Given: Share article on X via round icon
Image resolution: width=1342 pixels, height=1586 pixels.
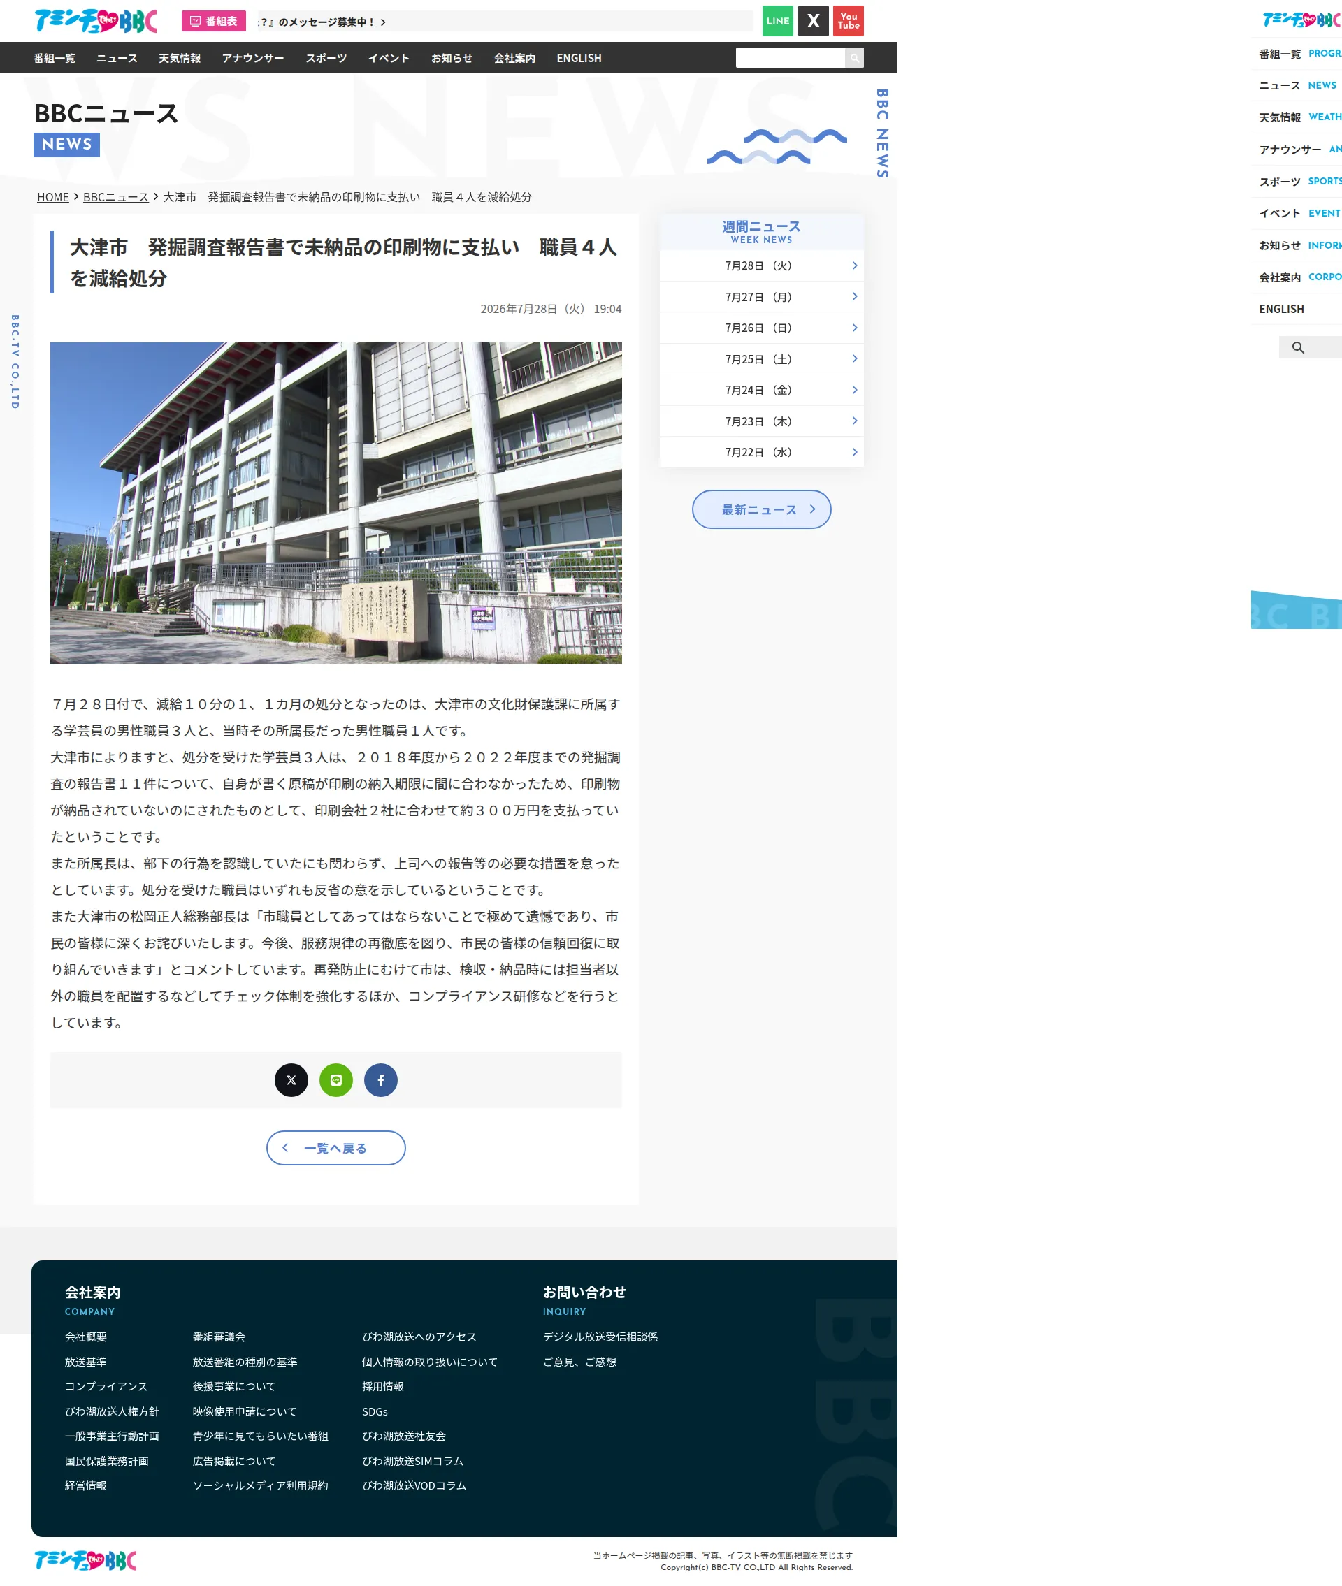Looking at the screenshot, I should coord(291,1079).
